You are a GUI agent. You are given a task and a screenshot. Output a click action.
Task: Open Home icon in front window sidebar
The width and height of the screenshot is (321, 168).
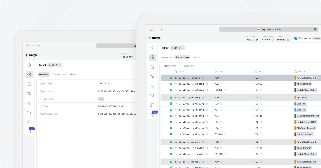(x=152, y=48)
